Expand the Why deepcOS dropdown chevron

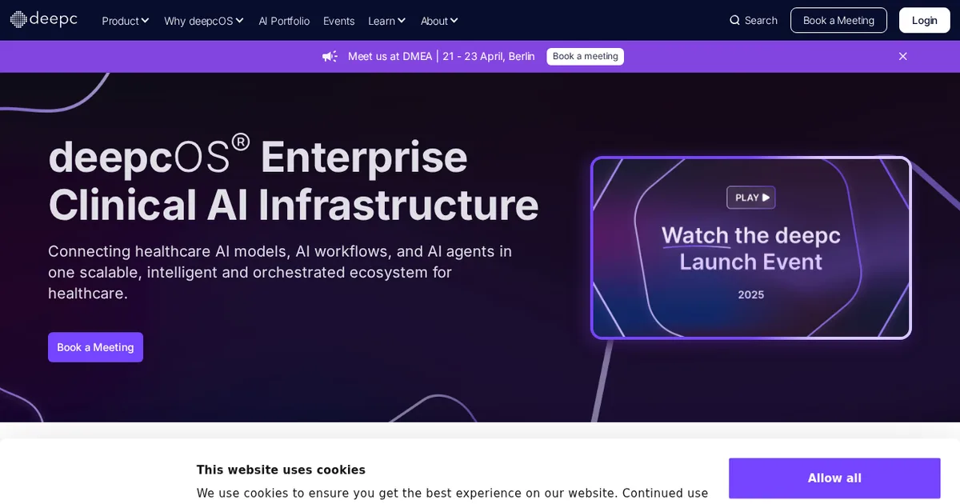tap(240, 20)
